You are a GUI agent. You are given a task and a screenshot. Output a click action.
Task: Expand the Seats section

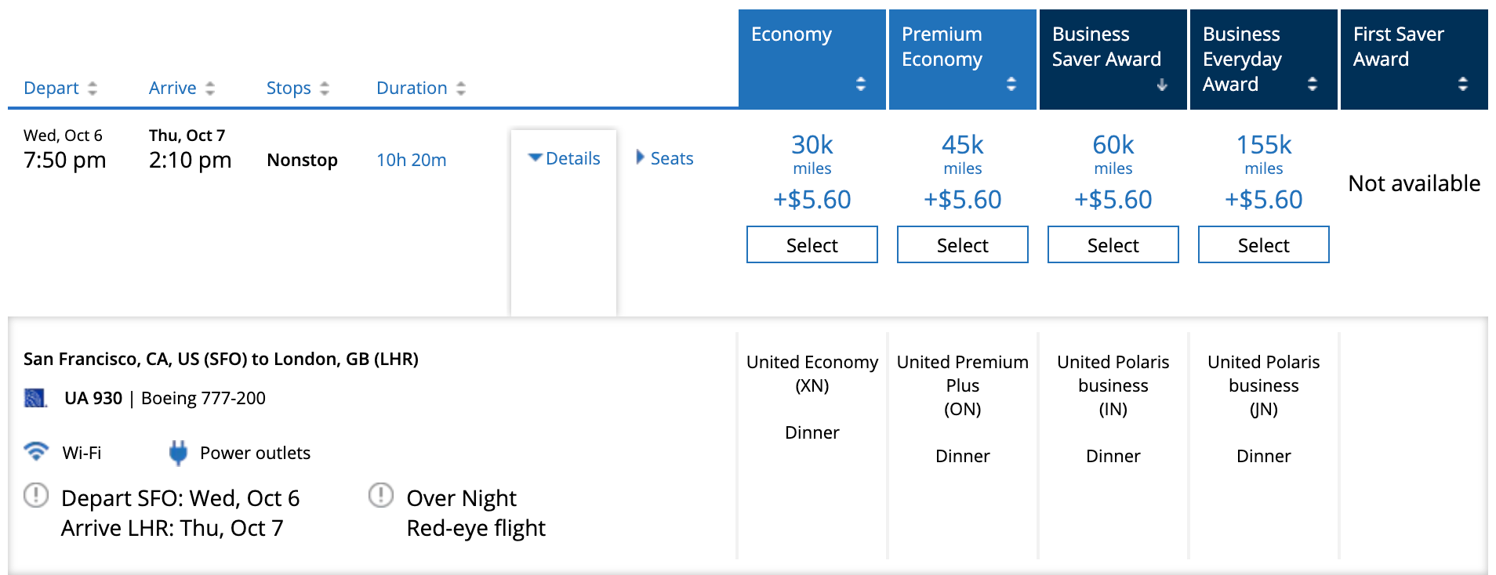[665, 158]
